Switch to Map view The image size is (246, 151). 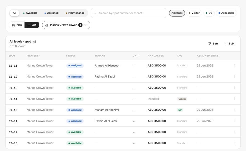point(17,25)
